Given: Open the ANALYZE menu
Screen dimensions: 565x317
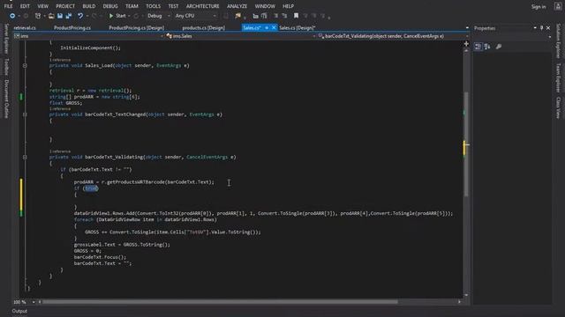Looking at the screenshot, I should coord(237,6).
